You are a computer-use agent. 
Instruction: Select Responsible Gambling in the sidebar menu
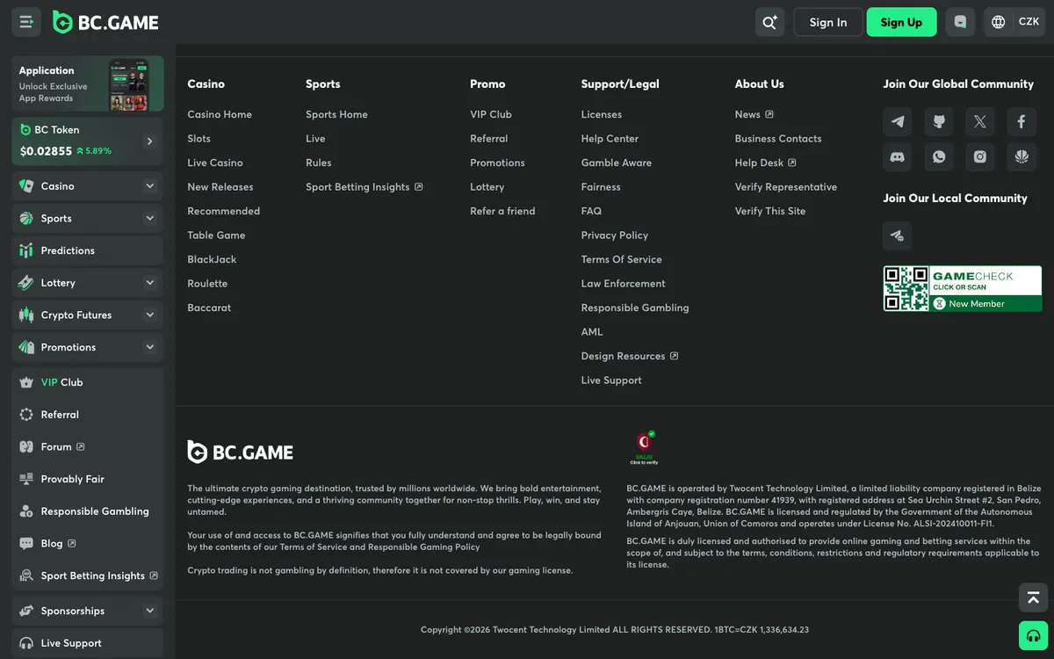pos(88,511)
